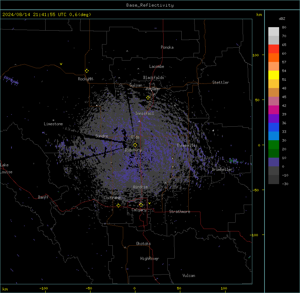Image resolution: width=300 pixels, height=293 pixels.
Task: Click the Drumheller town label
Action: (x=222, y=169)
